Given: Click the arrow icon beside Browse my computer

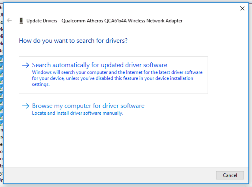Looking at the screenshot, I should coord(26,106).
